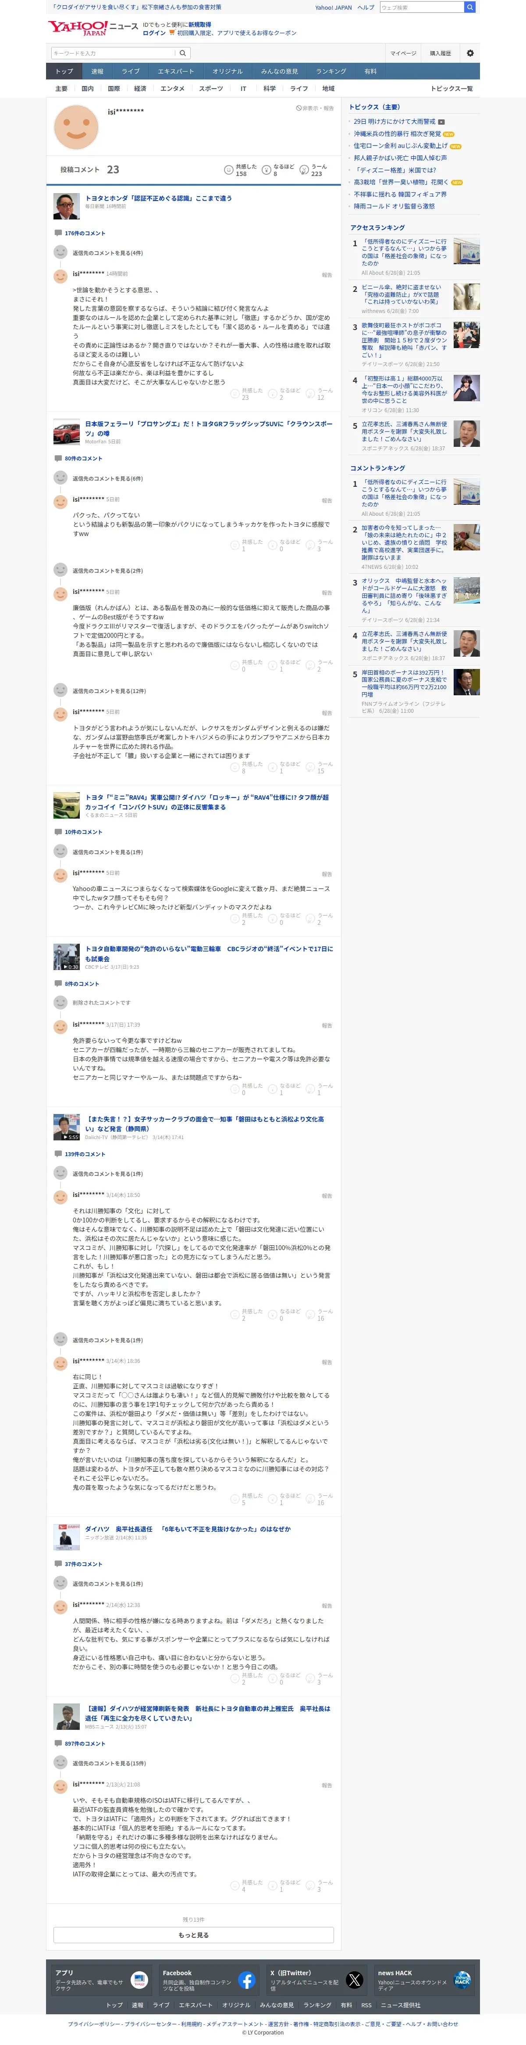Click the マイページ link
526x2045 pixels.
tap(403, 53)
